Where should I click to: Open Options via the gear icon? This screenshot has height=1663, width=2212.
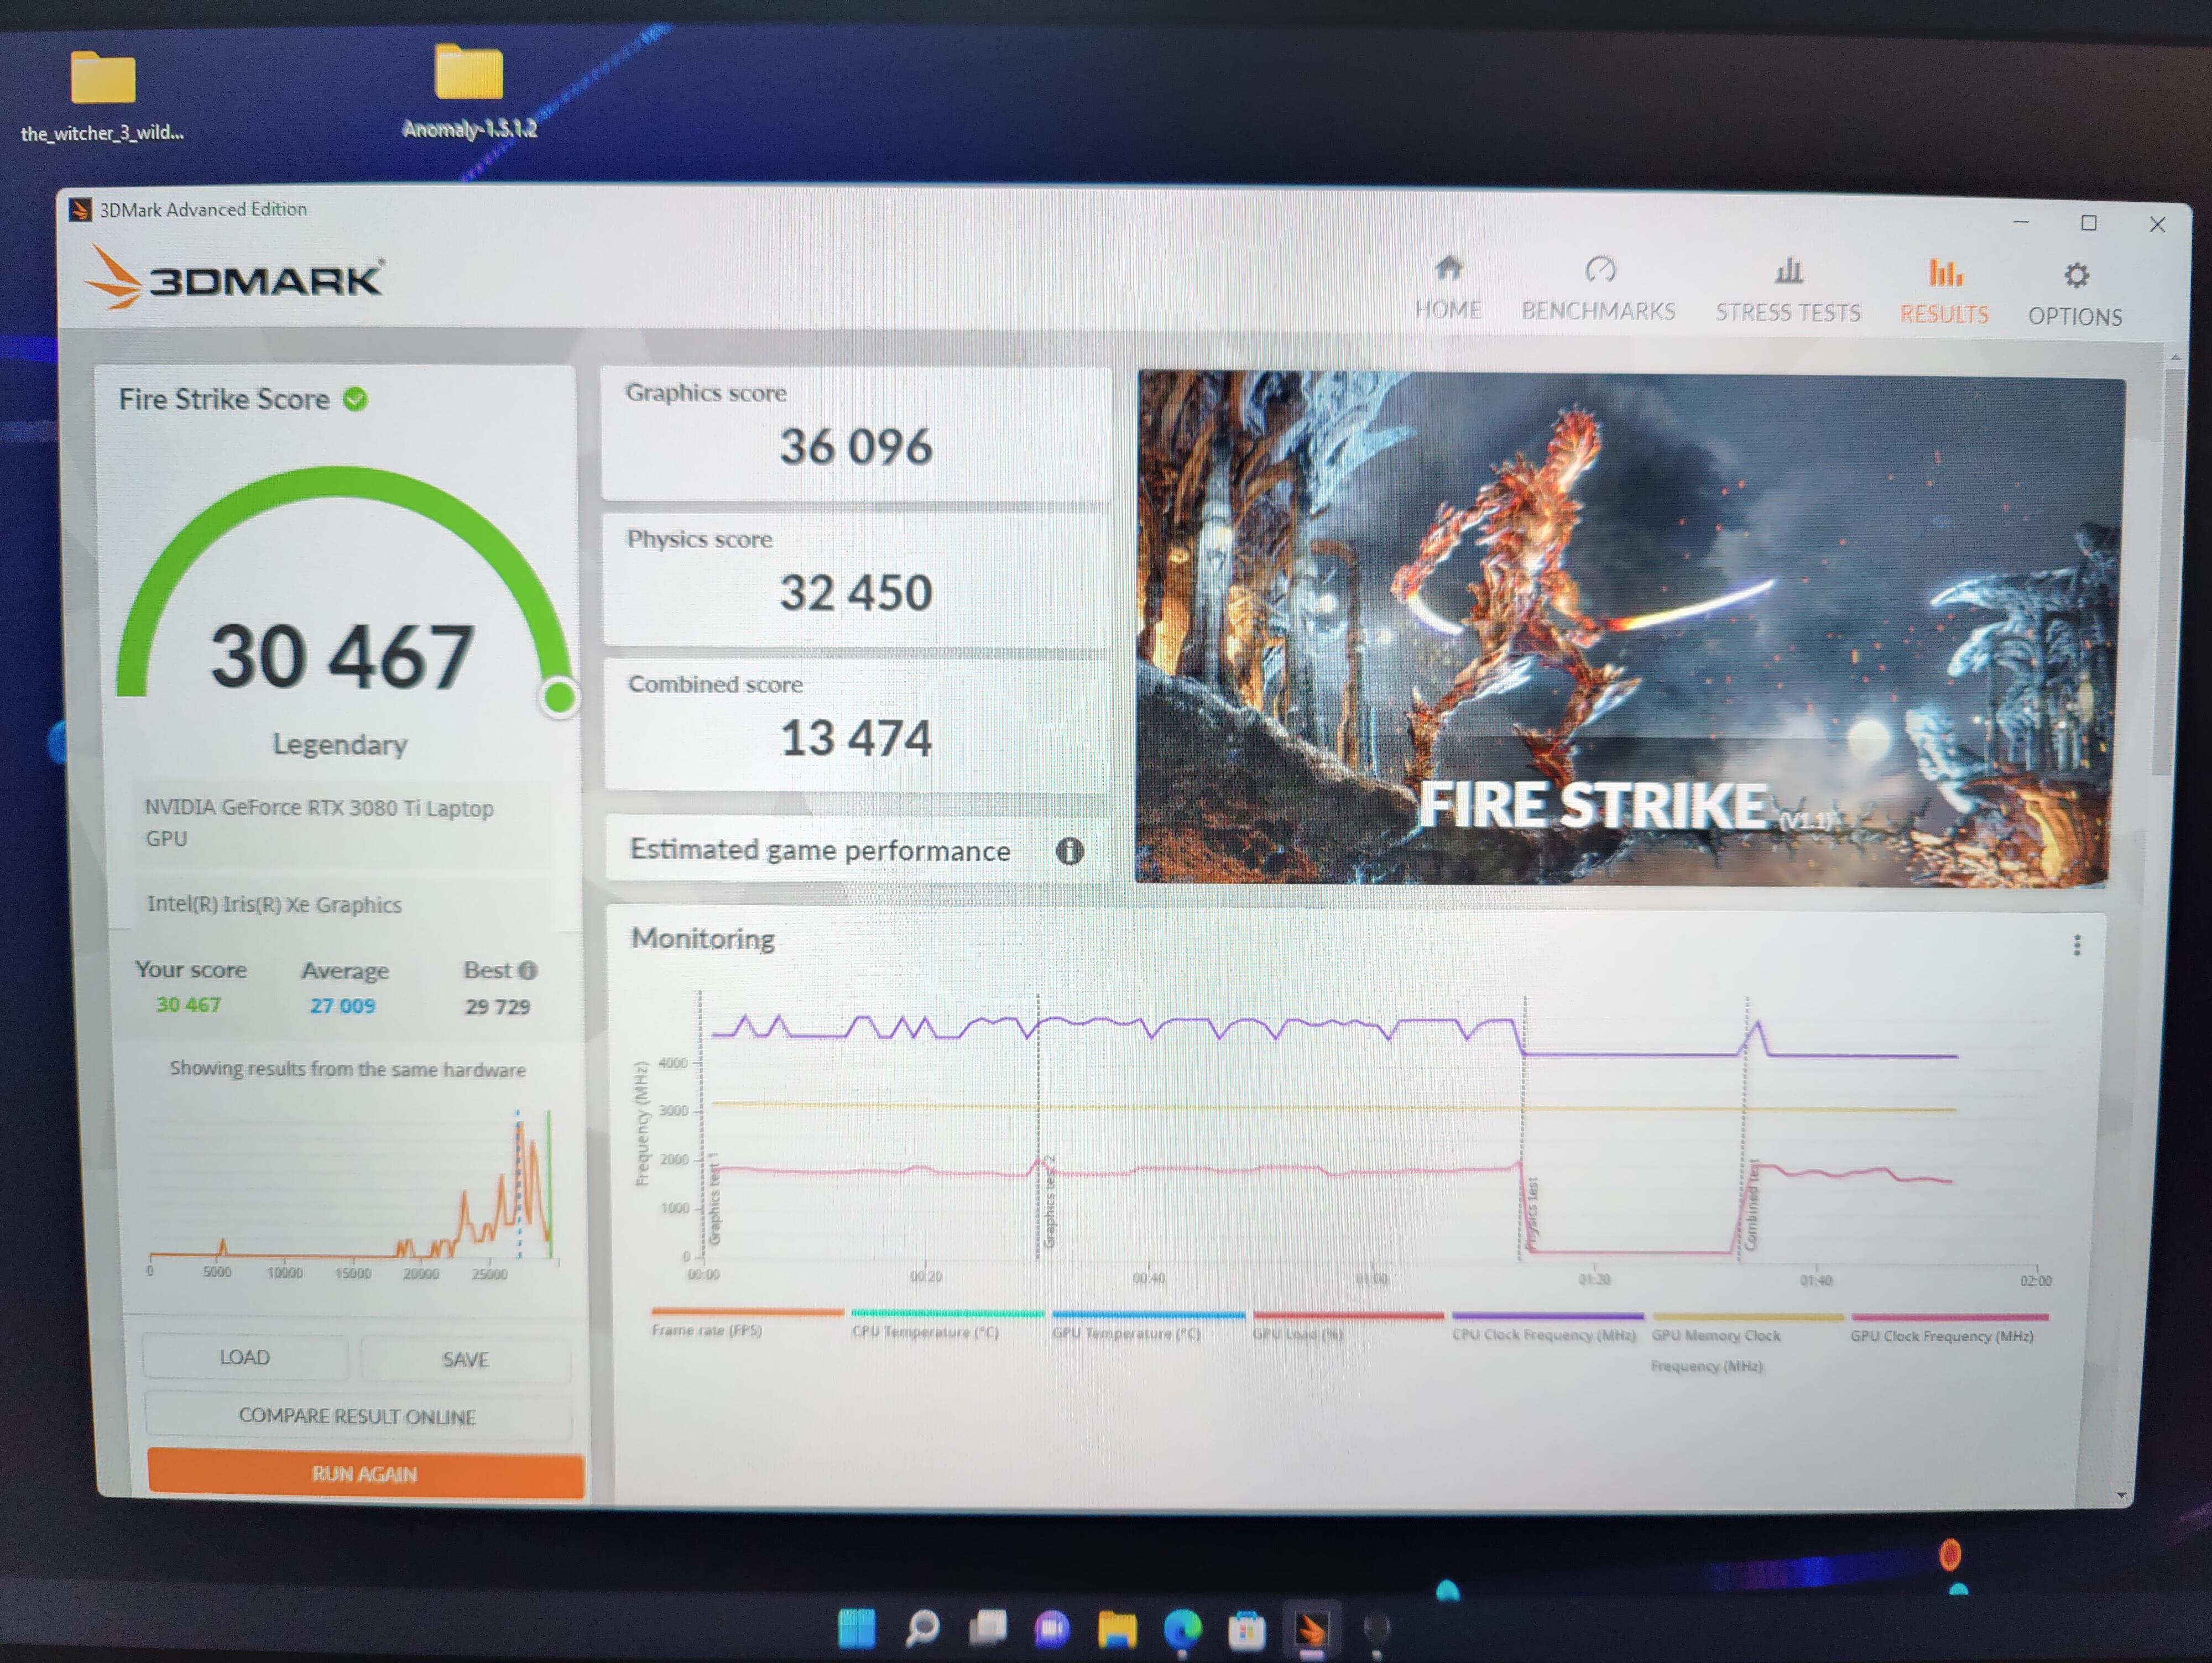2076,276
